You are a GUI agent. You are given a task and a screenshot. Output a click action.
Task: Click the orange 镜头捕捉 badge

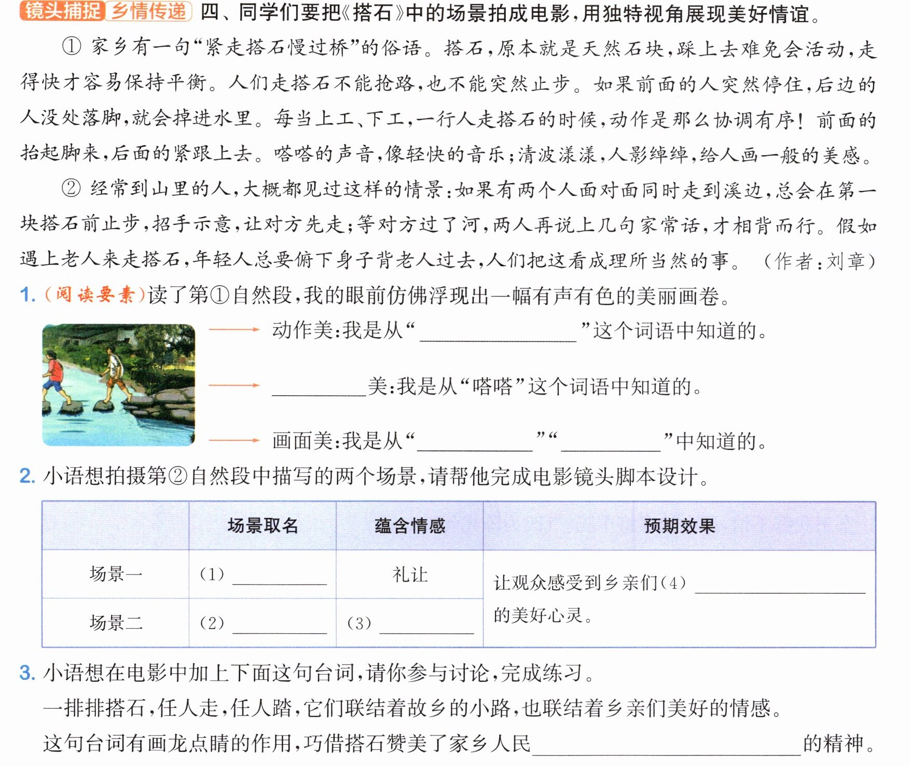pos(62,11)
